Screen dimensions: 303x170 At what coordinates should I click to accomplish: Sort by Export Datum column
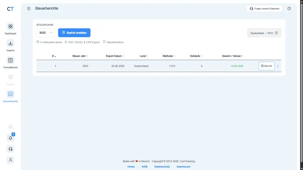click(x=115, y=56)
